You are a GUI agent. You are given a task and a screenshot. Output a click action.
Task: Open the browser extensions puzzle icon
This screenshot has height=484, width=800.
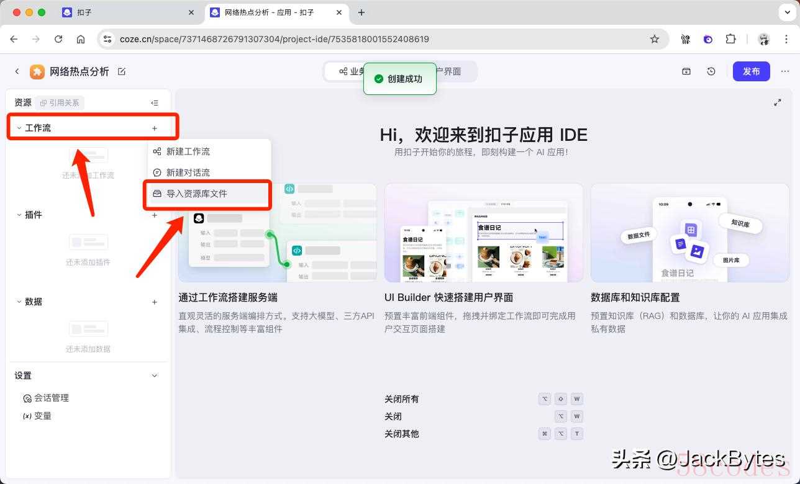click(730, 39)
